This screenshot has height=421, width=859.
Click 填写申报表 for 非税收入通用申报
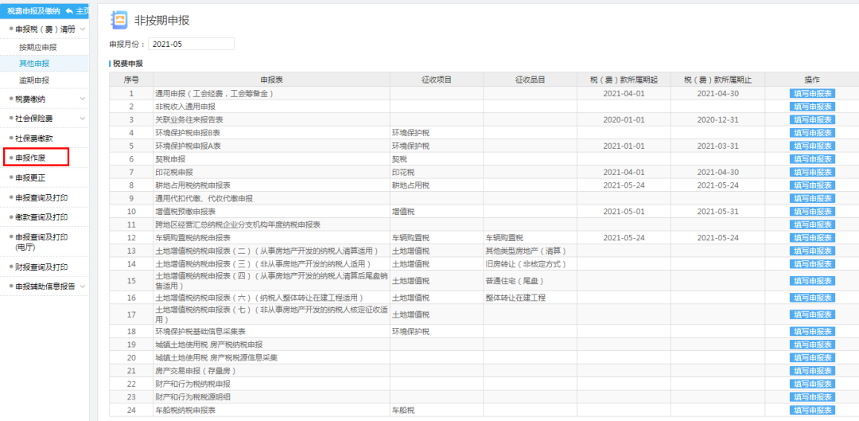812,107
